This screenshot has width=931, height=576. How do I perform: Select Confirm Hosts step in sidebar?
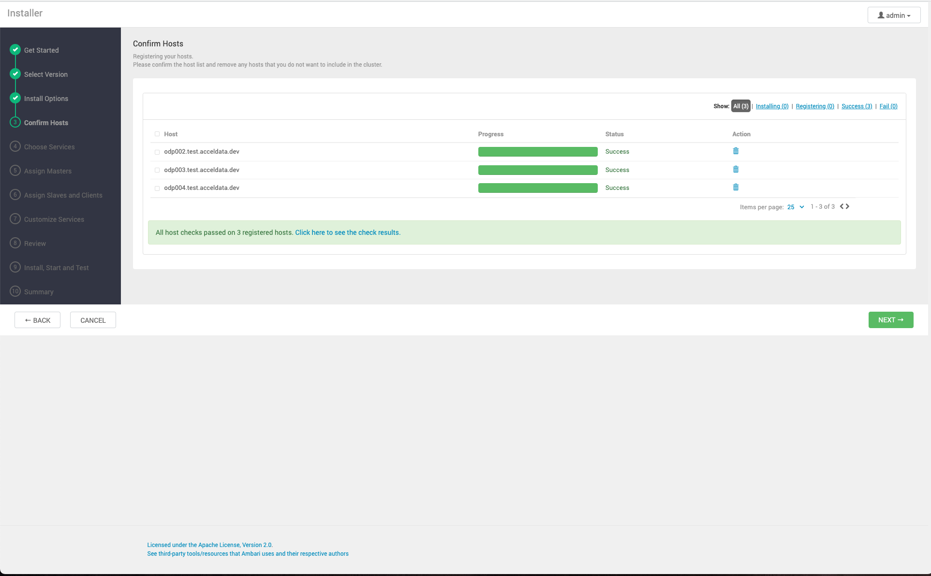click(46, 123)
